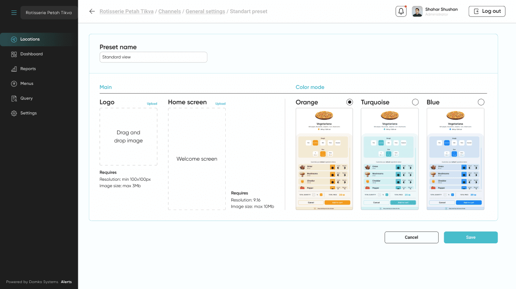Viewport: 516px width, 289px height.
Task: Click the Main section heading
Action: (106, 87)
